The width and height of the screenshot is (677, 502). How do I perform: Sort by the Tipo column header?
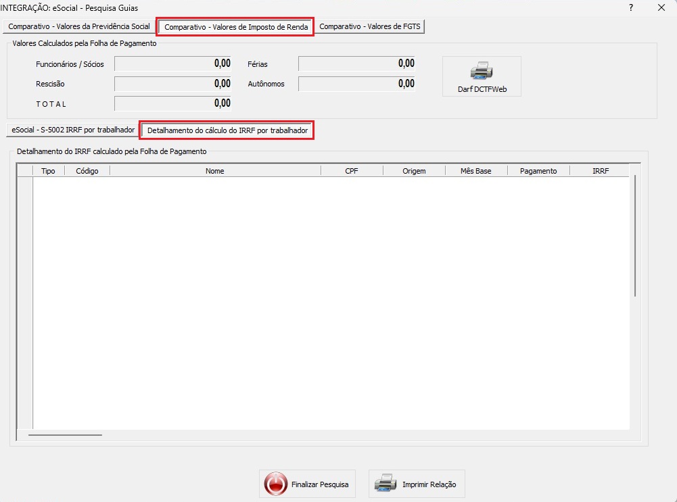48,171
